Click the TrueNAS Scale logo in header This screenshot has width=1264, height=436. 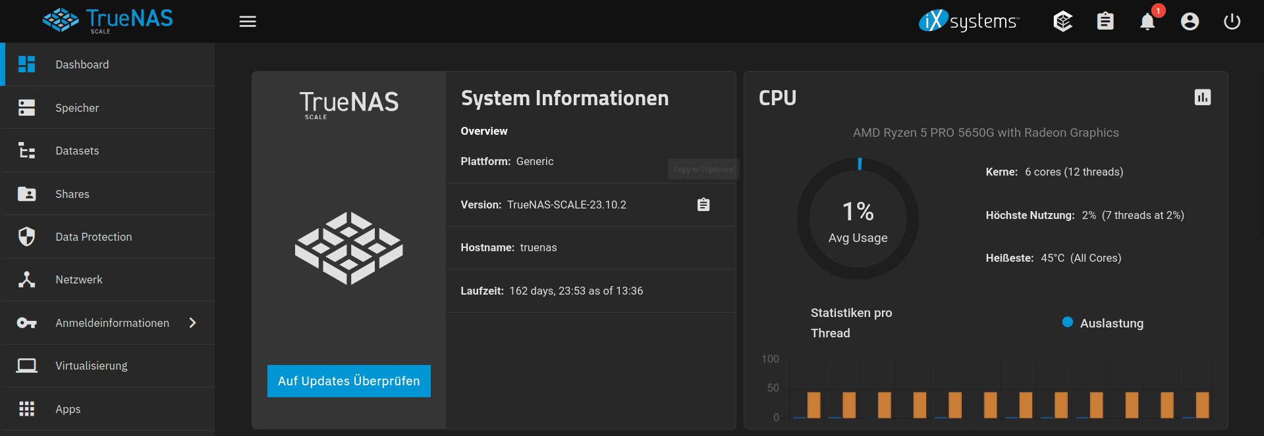coord(107,20)
